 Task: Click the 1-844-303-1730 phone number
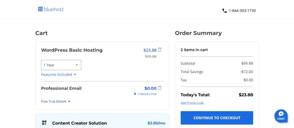242,11
